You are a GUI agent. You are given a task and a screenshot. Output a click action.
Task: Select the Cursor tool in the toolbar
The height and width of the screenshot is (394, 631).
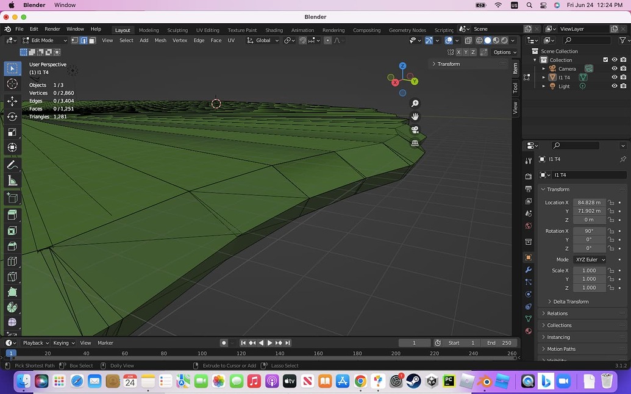coord(12,84)
